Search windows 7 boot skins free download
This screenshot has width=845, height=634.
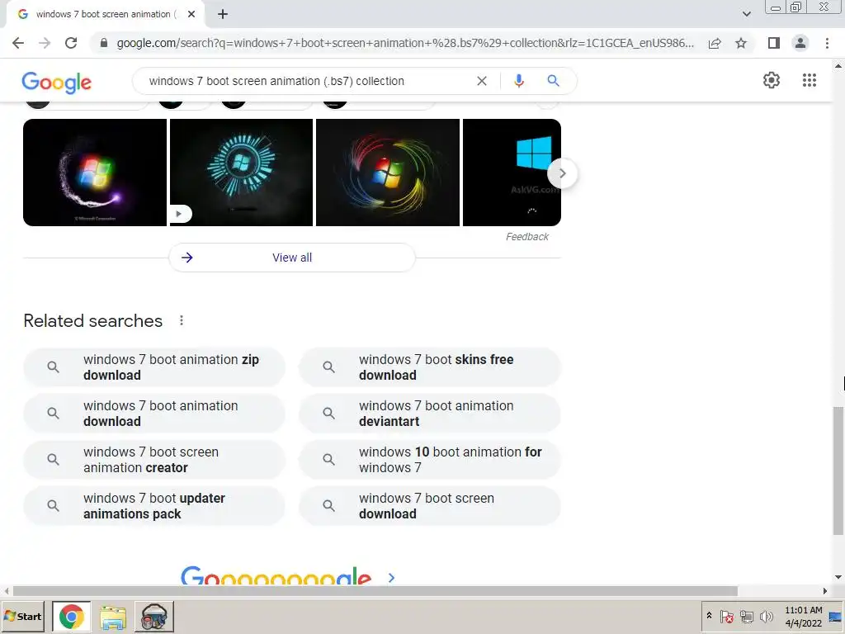pyautogui.click(x=430, y=367)
